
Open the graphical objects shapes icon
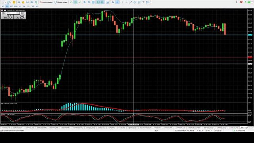click(x=147, y=2)
